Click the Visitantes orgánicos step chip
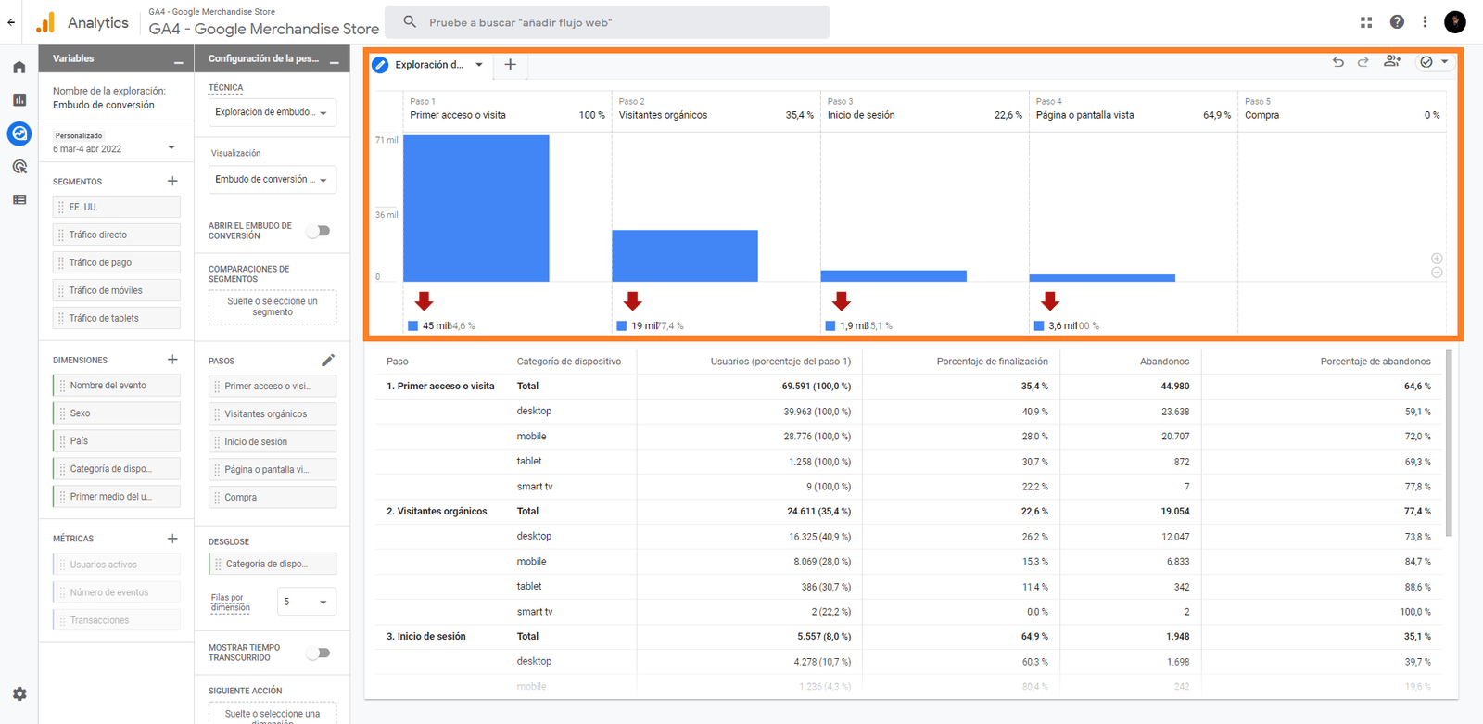The image size is (1483, 724). 273,414
